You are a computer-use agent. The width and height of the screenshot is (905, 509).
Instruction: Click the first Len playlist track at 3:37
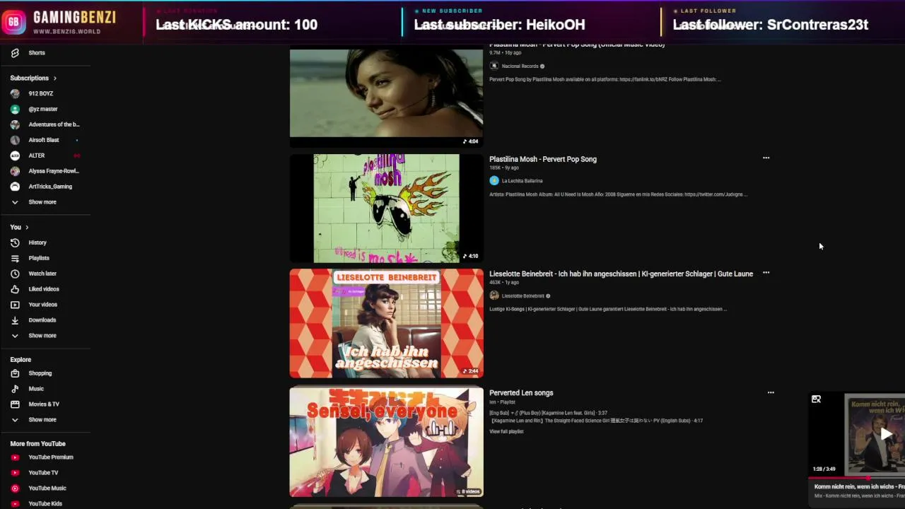click(x=548, y=413)
